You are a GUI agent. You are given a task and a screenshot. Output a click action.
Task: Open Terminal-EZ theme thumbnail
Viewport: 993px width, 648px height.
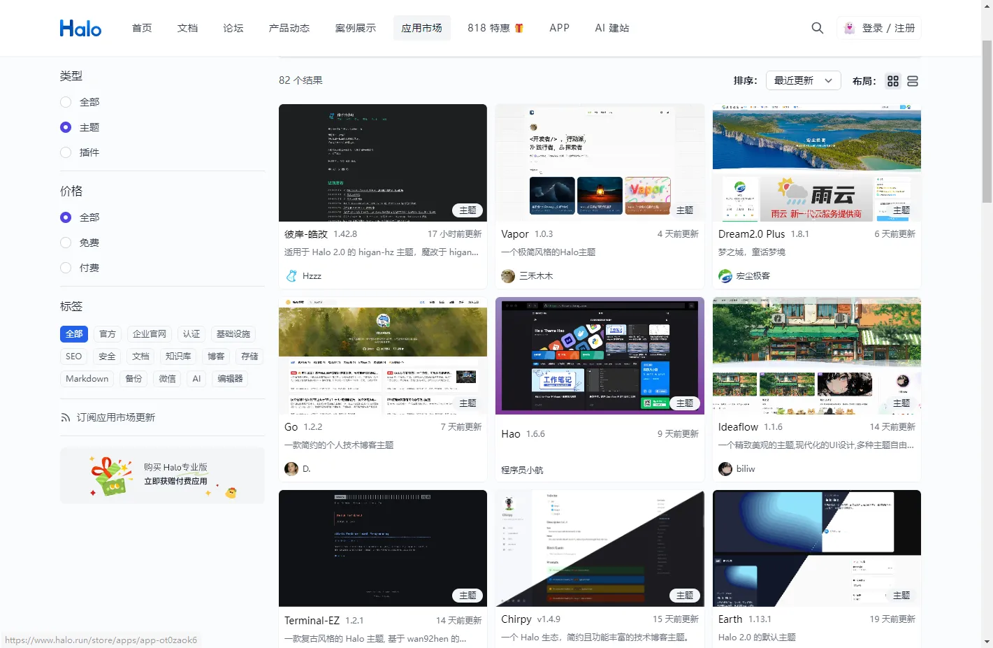(x=383, y=548)
